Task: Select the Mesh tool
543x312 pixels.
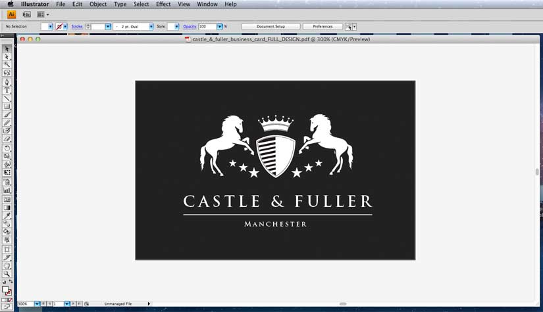Action: pyautogui.click(x=7, y=200)
